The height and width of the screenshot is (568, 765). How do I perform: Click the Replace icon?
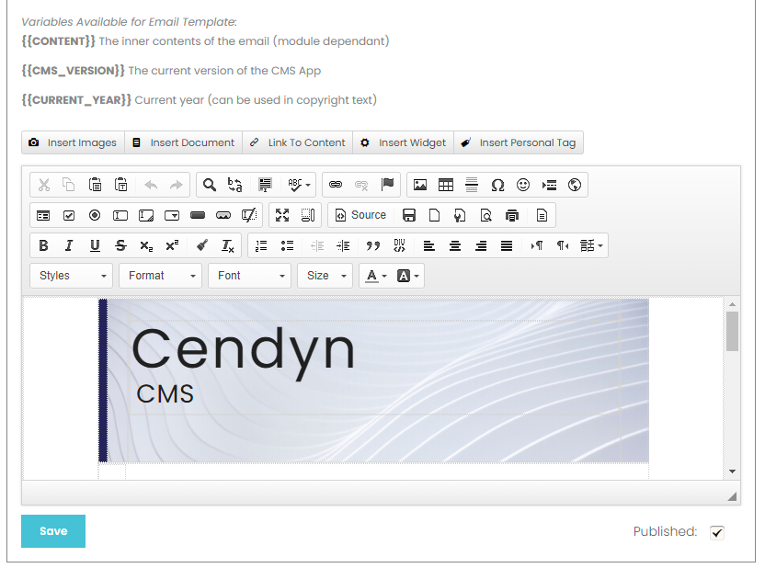click(x=235, y=185)
